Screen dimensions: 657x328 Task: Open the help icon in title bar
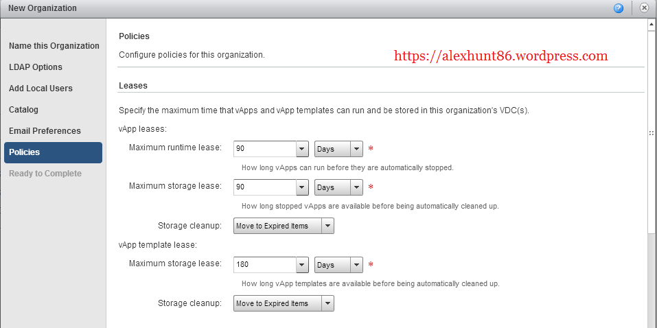point(619,8)
